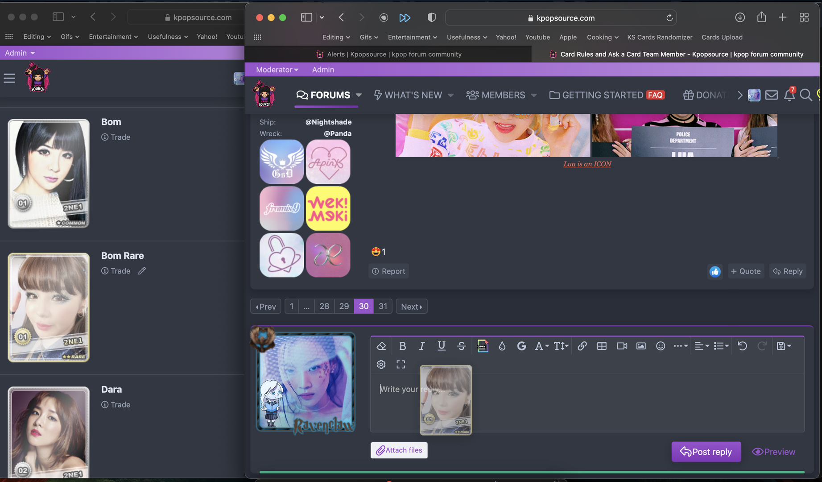Open the text color droplet picker

(x=502, y=346)
